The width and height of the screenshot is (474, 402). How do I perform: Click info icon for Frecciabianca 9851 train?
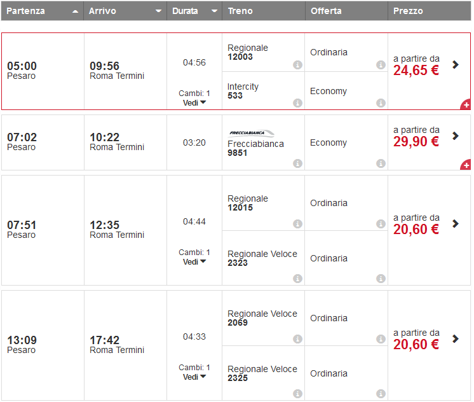(x=297, y=163)
